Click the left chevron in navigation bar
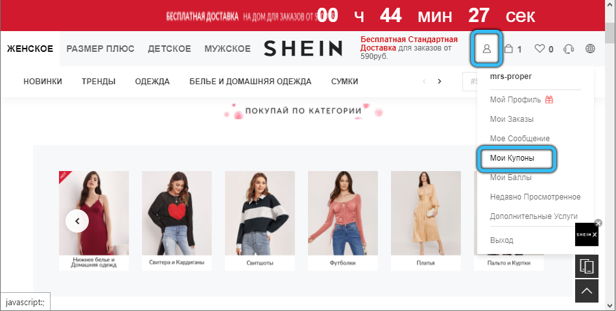 tap(424, 81)
